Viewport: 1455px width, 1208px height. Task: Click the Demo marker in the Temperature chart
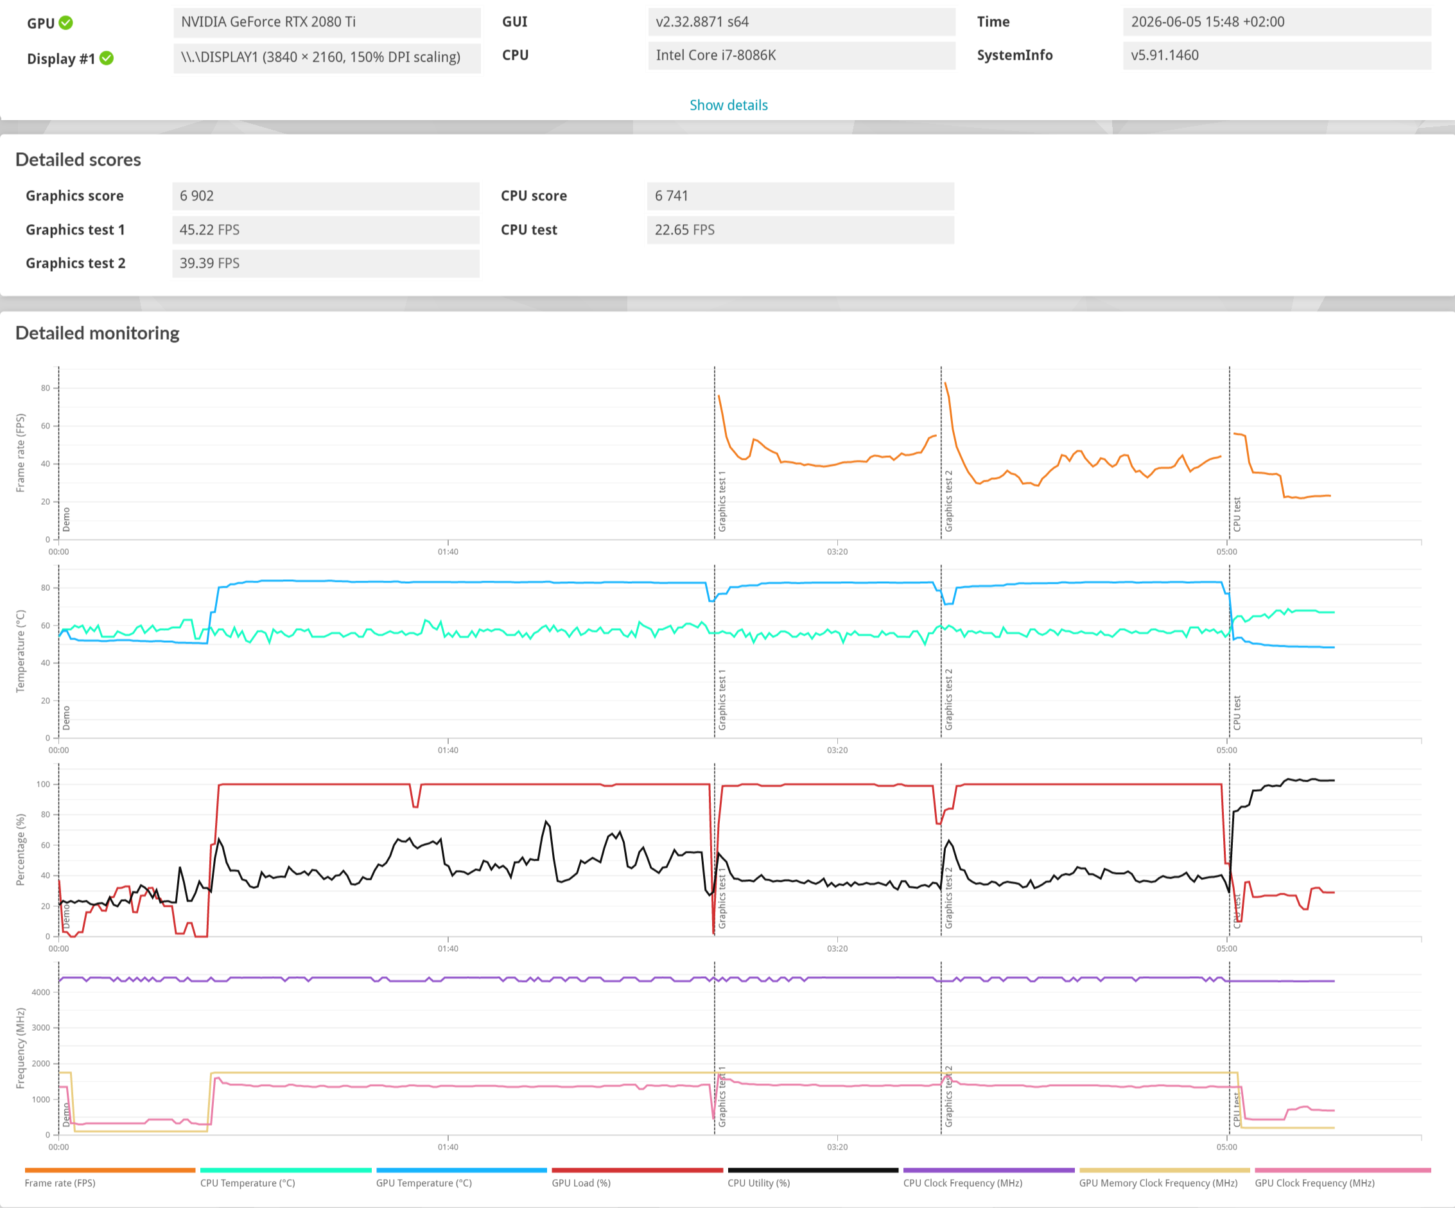[x=67, y=718]
